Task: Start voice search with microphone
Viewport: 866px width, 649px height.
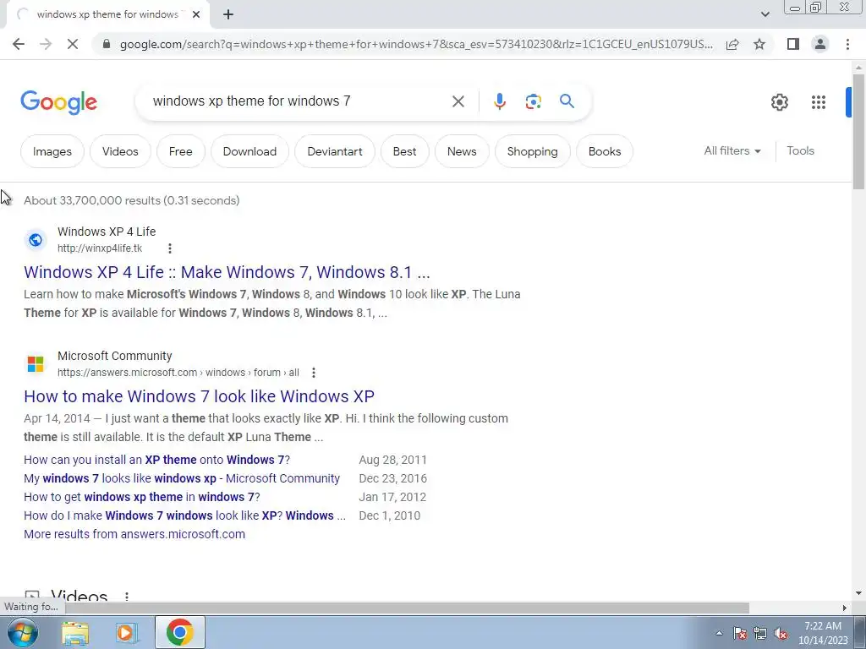Action: click(499, 101)
